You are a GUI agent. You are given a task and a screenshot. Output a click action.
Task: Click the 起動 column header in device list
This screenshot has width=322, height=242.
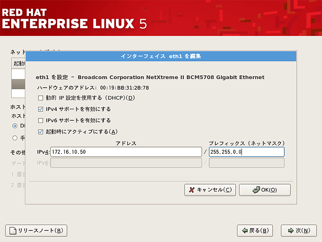19,63
